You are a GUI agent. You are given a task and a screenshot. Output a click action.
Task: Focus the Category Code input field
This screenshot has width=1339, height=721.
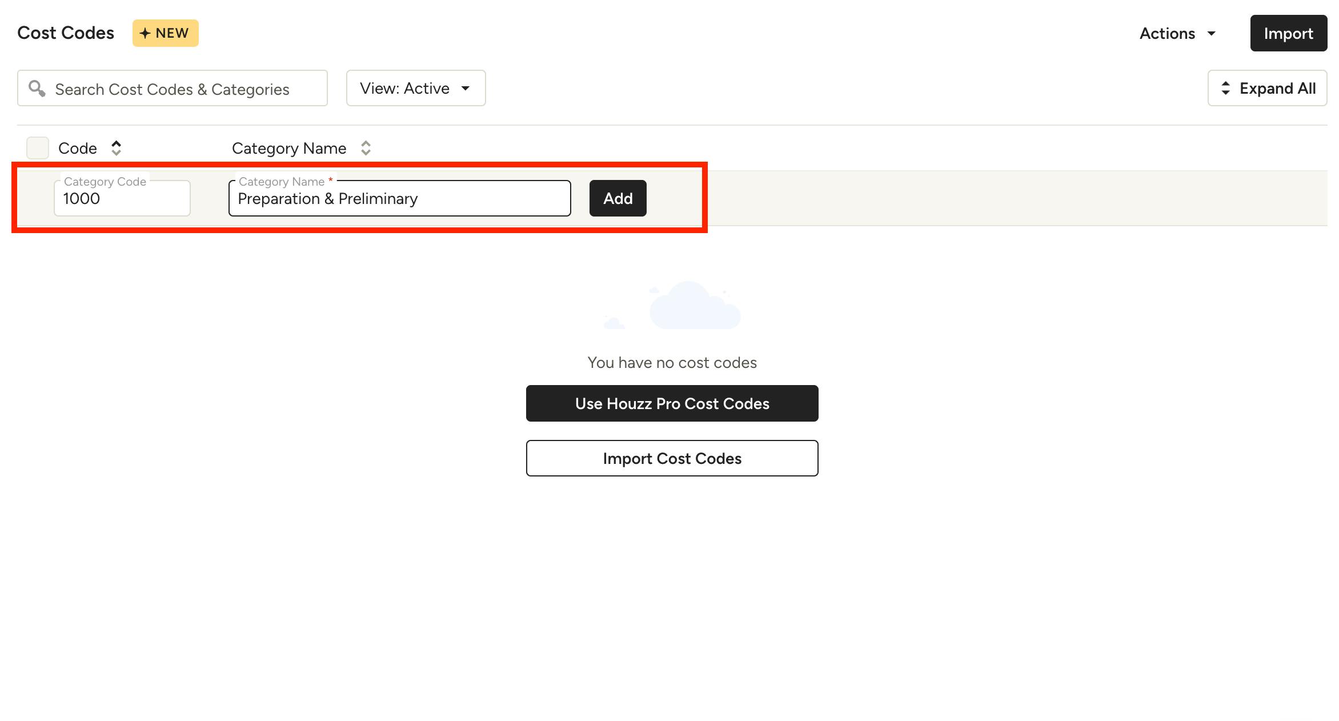tap(122, 199)
